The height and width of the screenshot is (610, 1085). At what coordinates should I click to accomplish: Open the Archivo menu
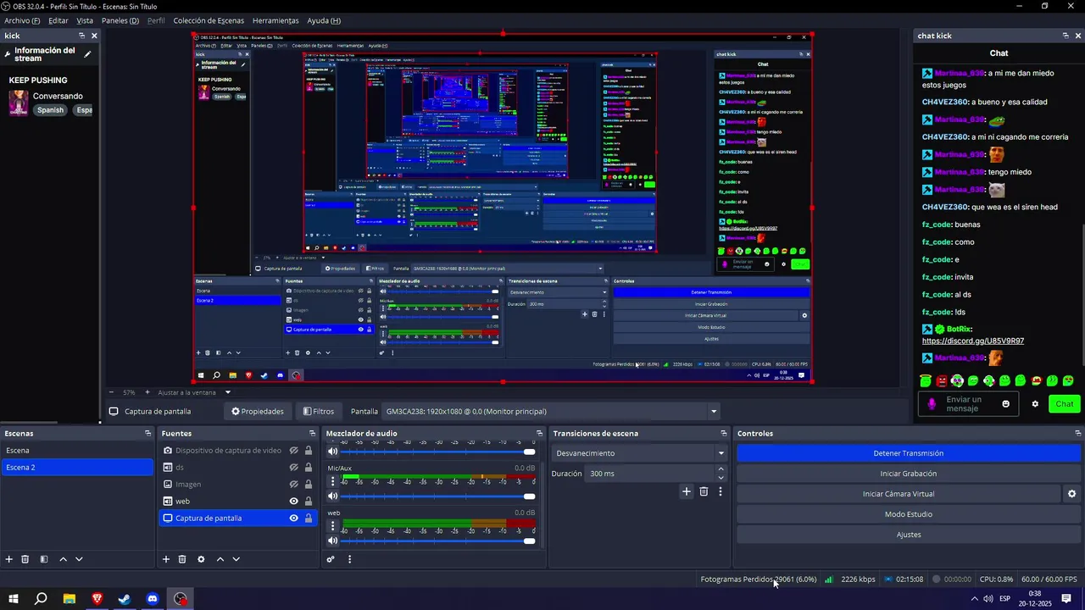coord(22,20)
